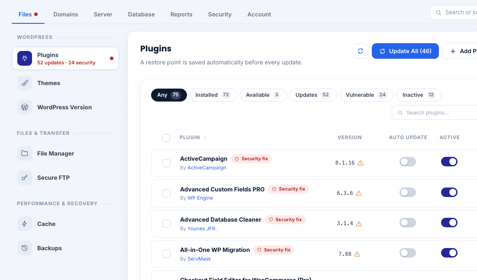This screenshot has width=477, height=280.
Task: Click the All-in-One WP Migration plugin name
Action: pos(215,250)
